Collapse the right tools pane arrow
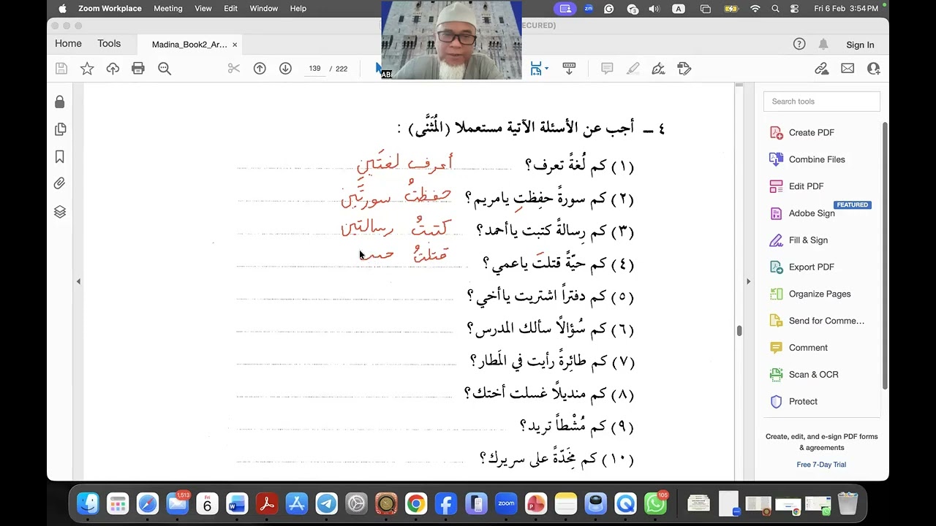This screenshot has height=526, width=936. [748, 281]
